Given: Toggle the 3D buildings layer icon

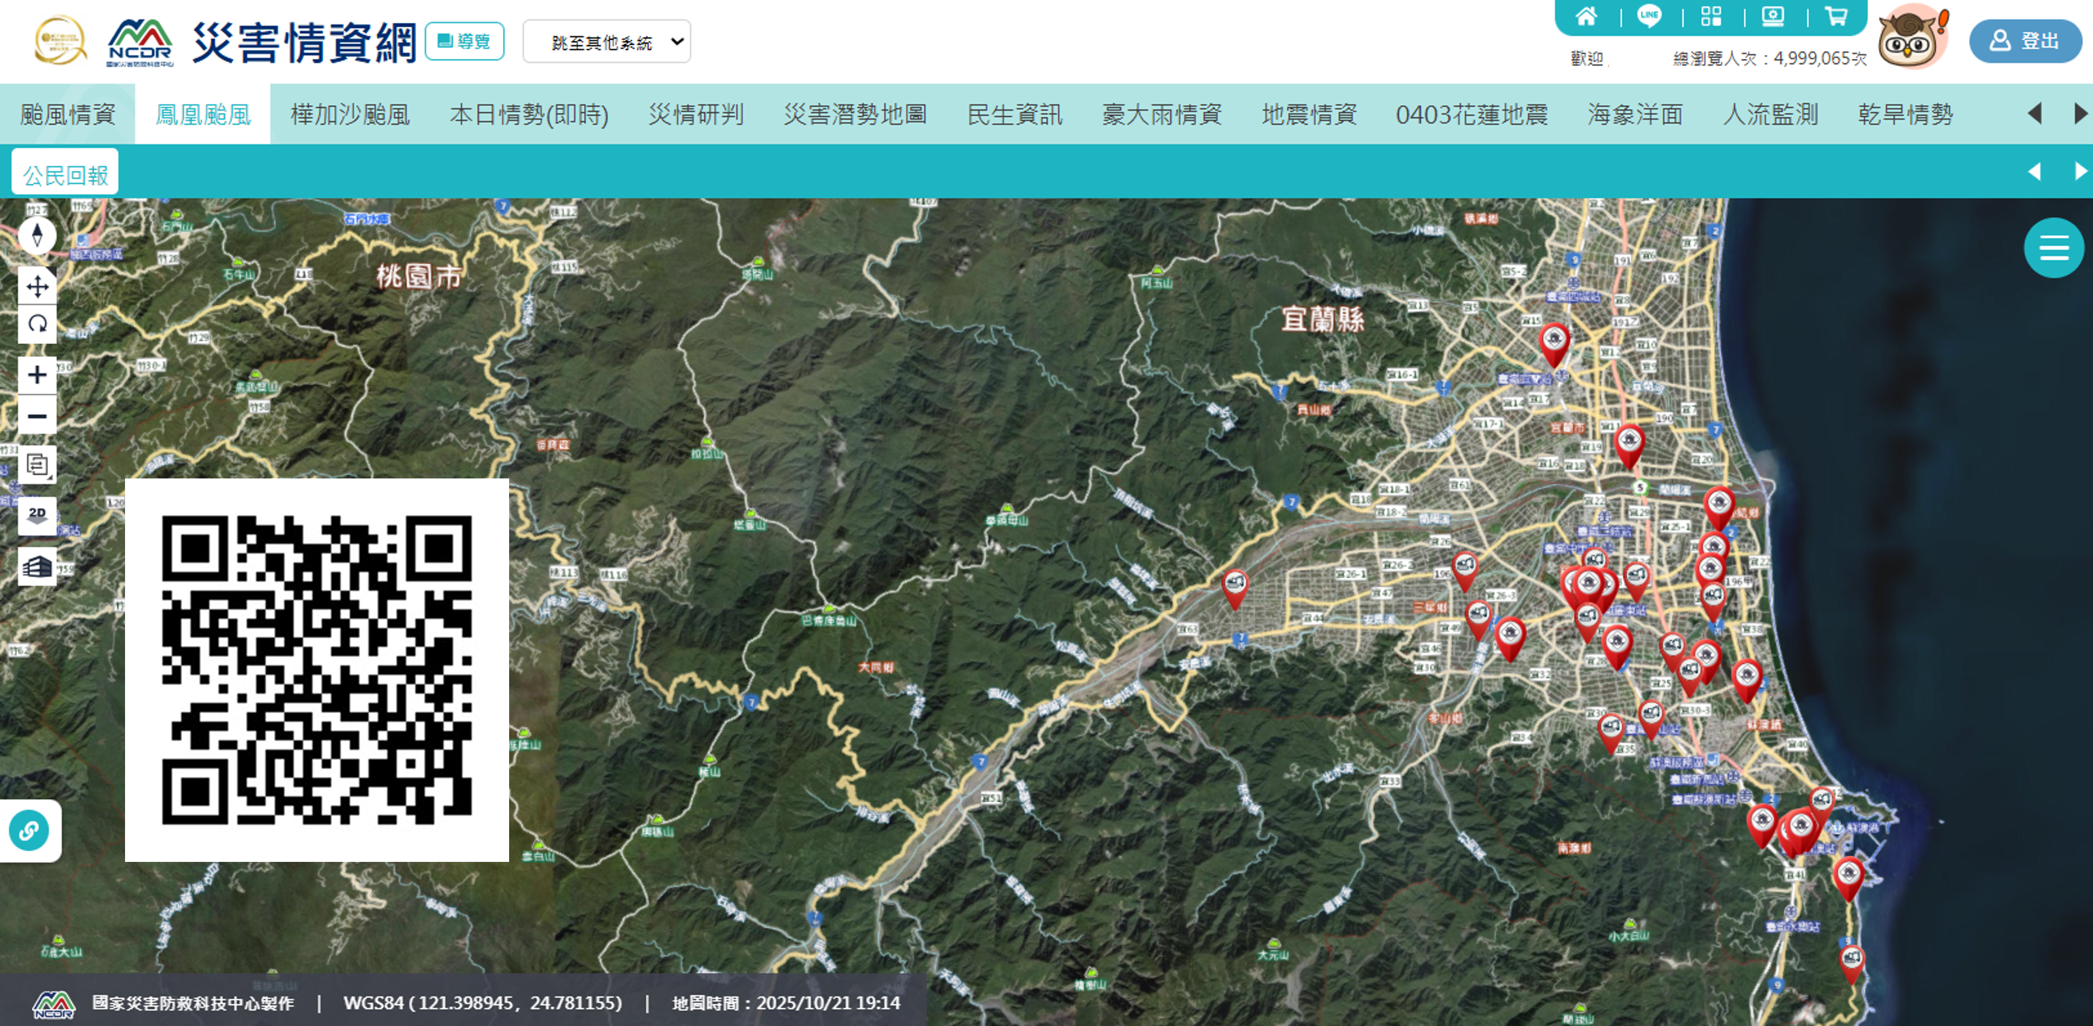Looking at the screenshot, I should [37, 566].
